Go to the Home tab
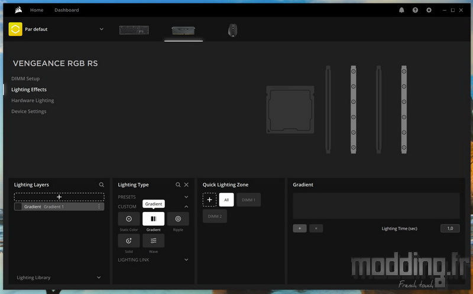This screenshot has height=294, width=473. (x=37, y=10)
